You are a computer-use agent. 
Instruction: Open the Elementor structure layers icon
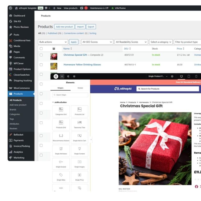pos(74,76)
